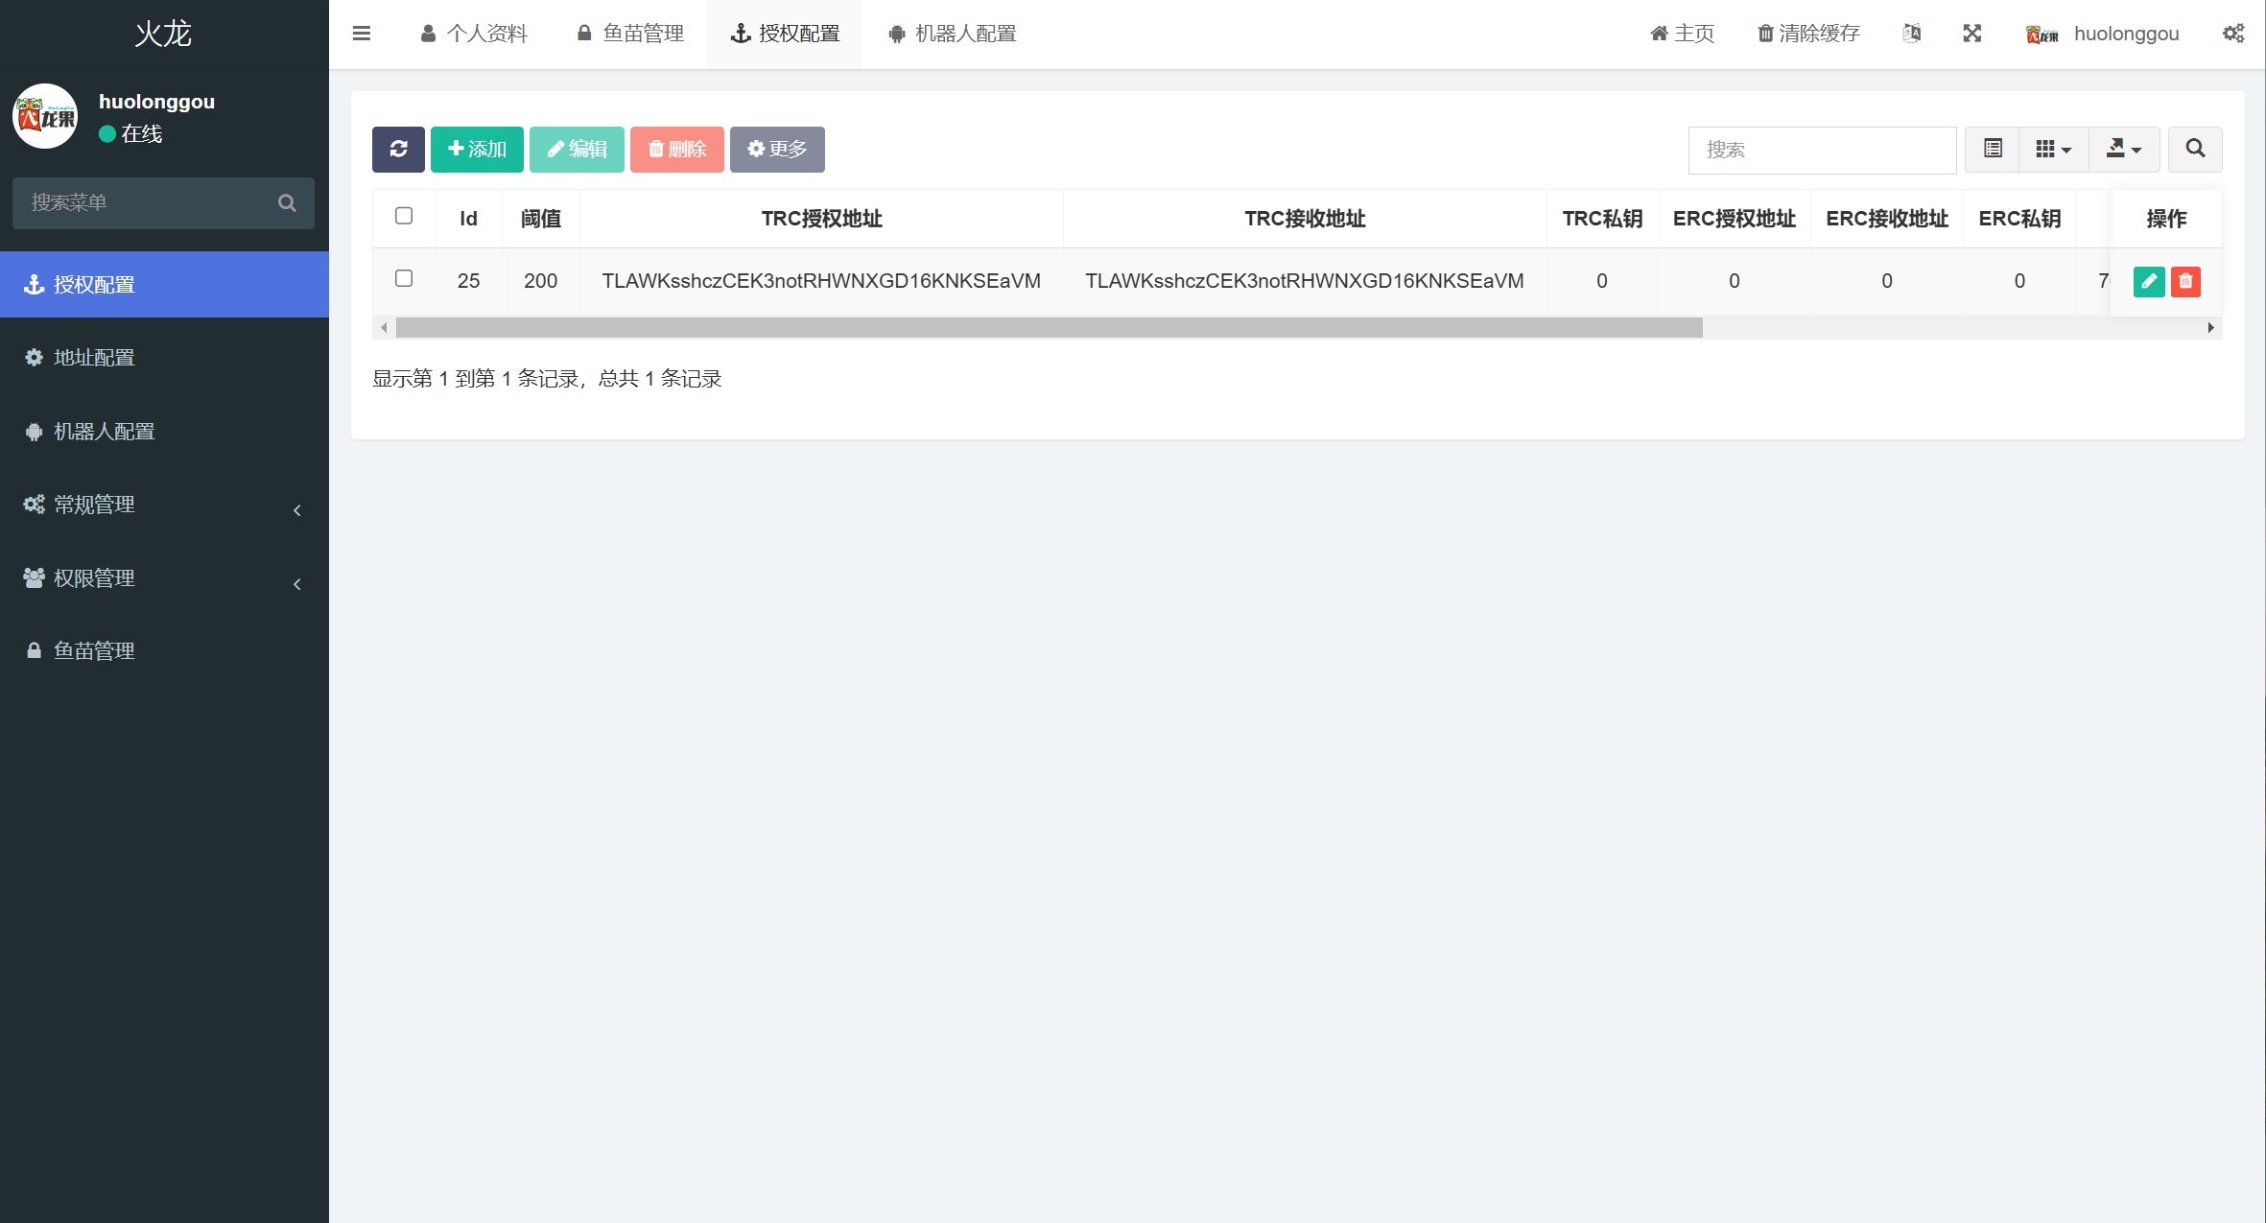Open the columns grid dropdown
Viewport: 2266px width, 1223px height.
(x=2053, y=150)
